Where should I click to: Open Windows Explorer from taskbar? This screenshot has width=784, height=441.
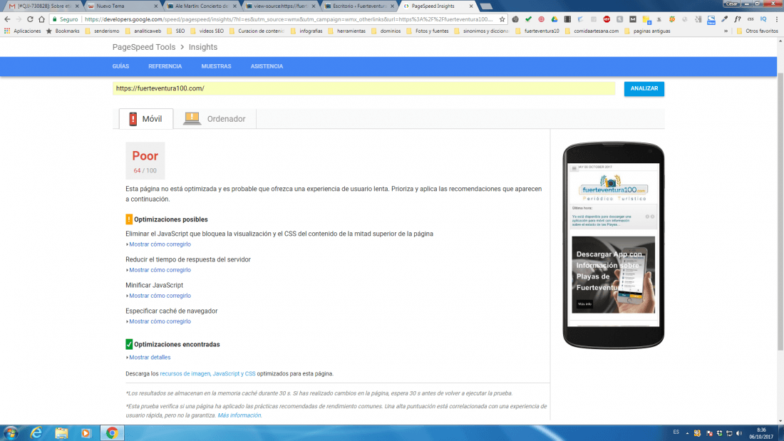[x=61, y=433]
